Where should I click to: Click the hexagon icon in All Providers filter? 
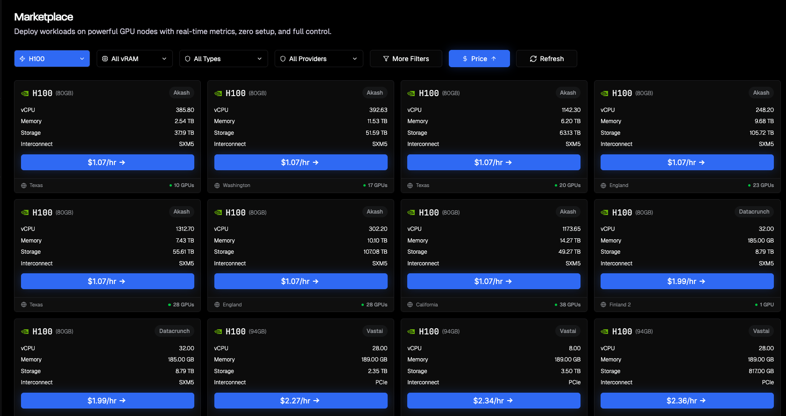(x=283, y=59)
